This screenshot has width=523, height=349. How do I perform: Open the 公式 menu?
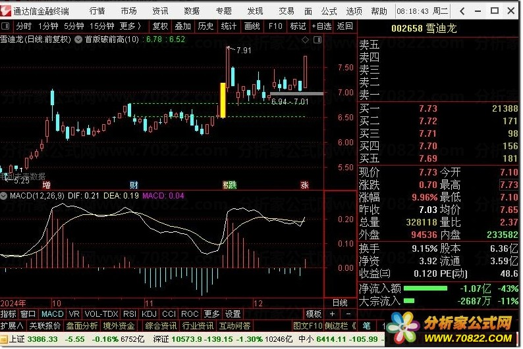[x=329, y=11]
